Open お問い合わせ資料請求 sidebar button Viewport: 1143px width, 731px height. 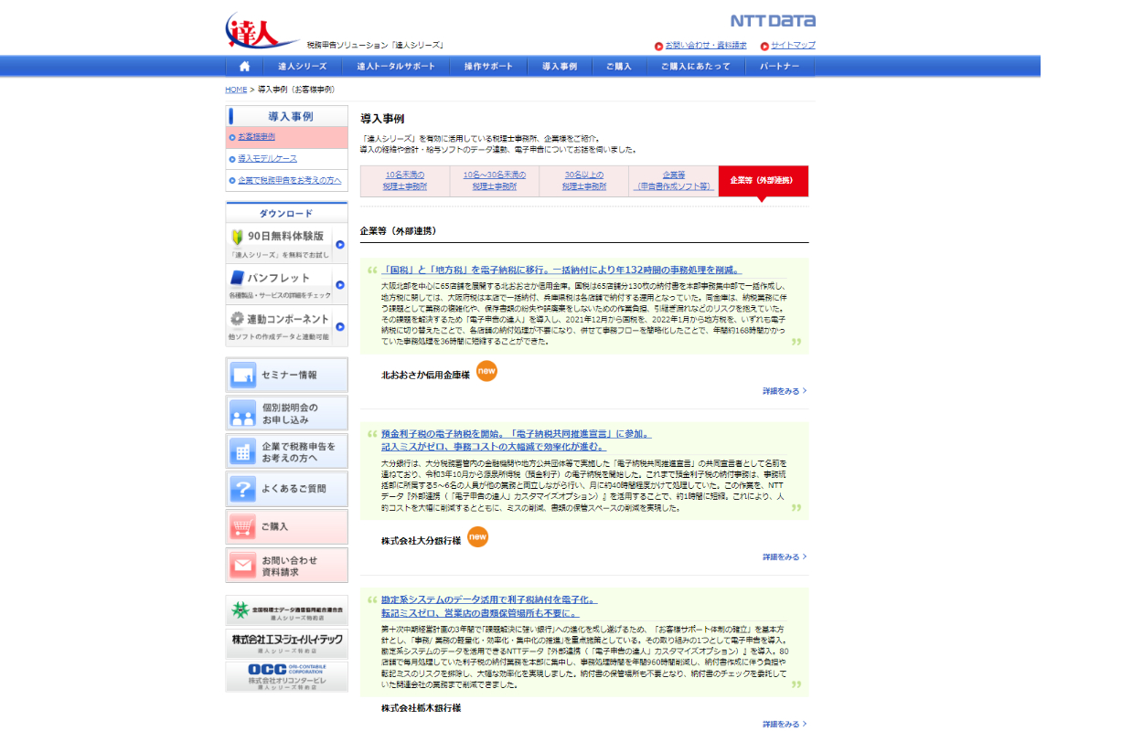click(x=286, y=566)
